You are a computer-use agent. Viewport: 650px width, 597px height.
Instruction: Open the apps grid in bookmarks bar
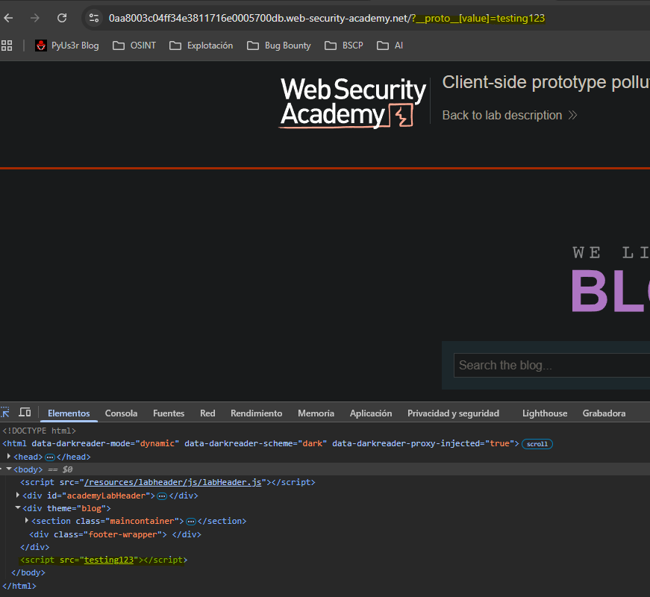tap(7, 46)
